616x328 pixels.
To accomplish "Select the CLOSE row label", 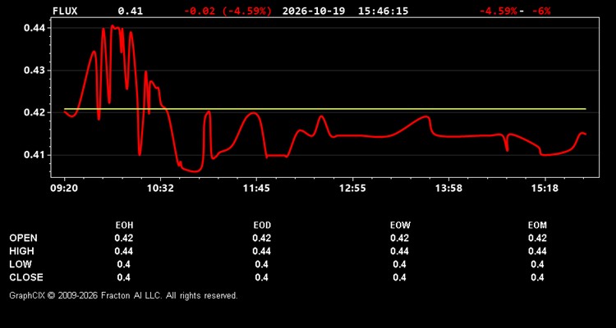I will click(x=26, y=277).
